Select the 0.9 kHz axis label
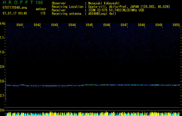The height and width of the screenshot is (116, 182). [x=2, y=67]
